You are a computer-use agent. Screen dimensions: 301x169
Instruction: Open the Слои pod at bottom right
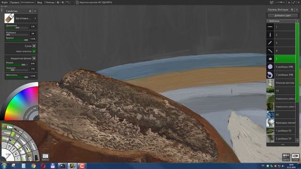pyautogui.click(x=295, y=157)
